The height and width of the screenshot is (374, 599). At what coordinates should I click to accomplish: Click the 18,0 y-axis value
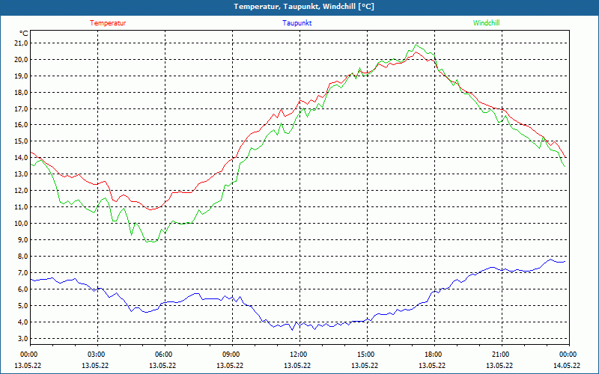point(22,92)
